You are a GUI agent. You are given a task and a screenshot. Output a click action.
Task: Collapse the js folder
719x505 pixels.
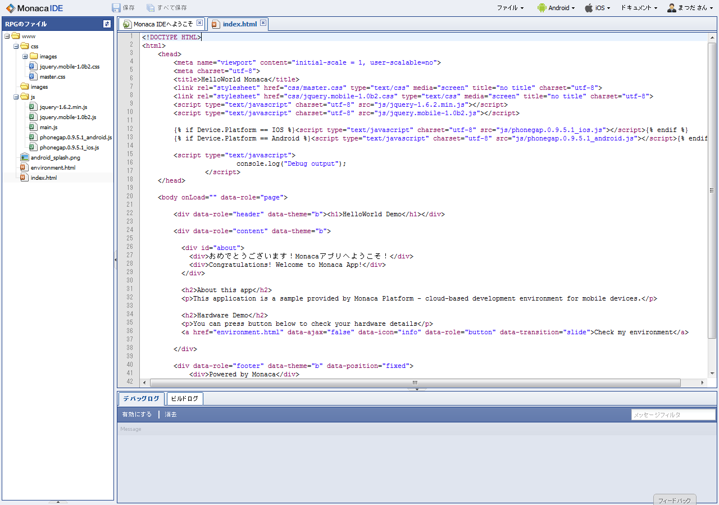coord(16,97)
